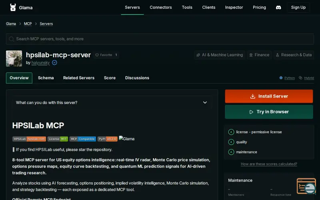This screenshot has width=320, height=200.
Task: Click the HPSILab MCP heading
Action: point(38,125)
